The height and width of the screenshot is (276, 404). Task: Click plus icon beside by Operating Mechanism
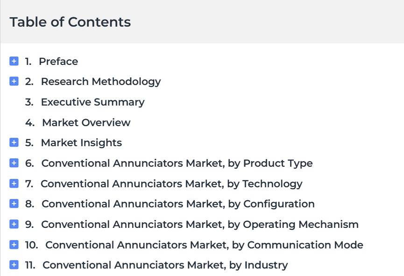pyautogui.click(x=14, y=224)
